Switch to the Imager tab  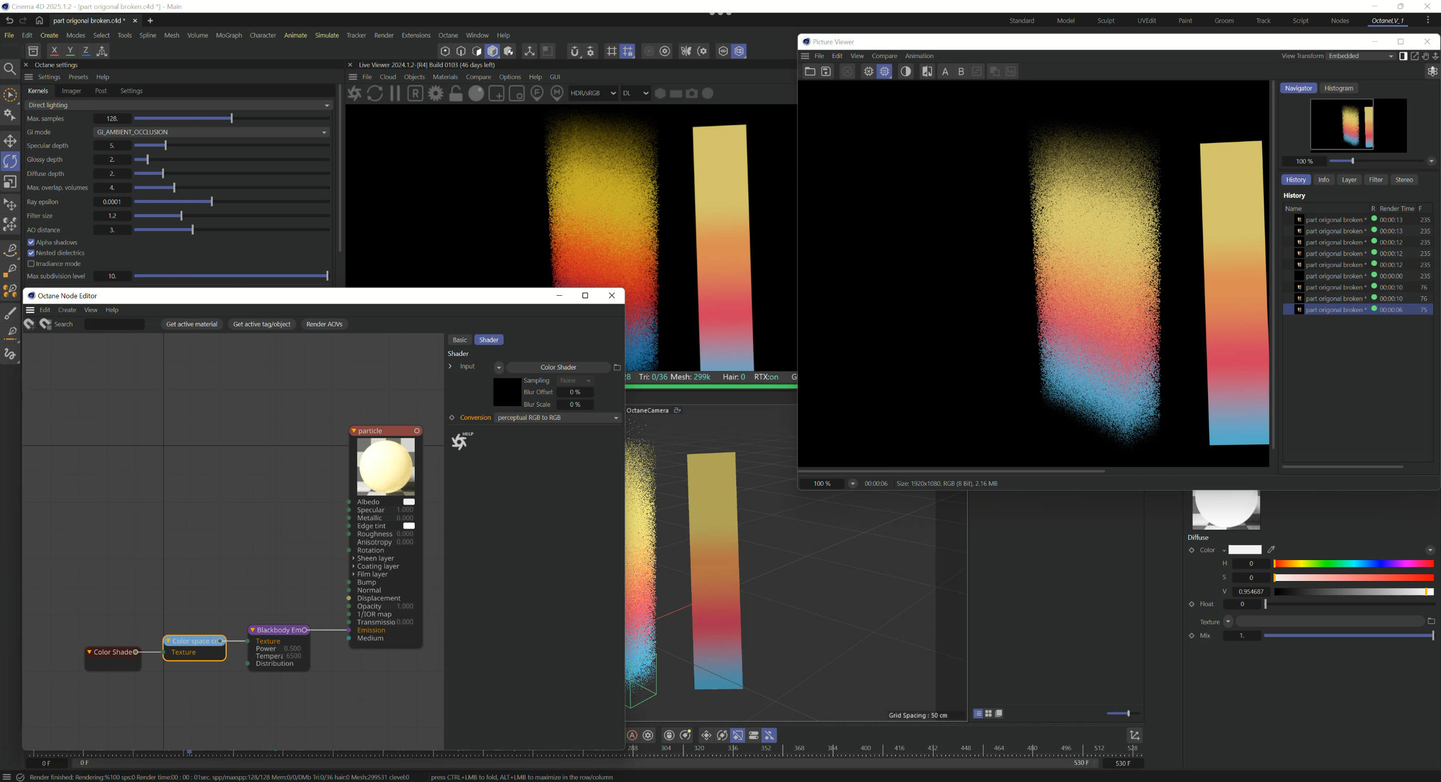(x=71, y=91)
